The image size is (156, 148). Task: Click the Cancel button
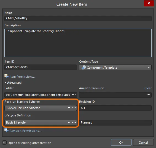point(143,143)
